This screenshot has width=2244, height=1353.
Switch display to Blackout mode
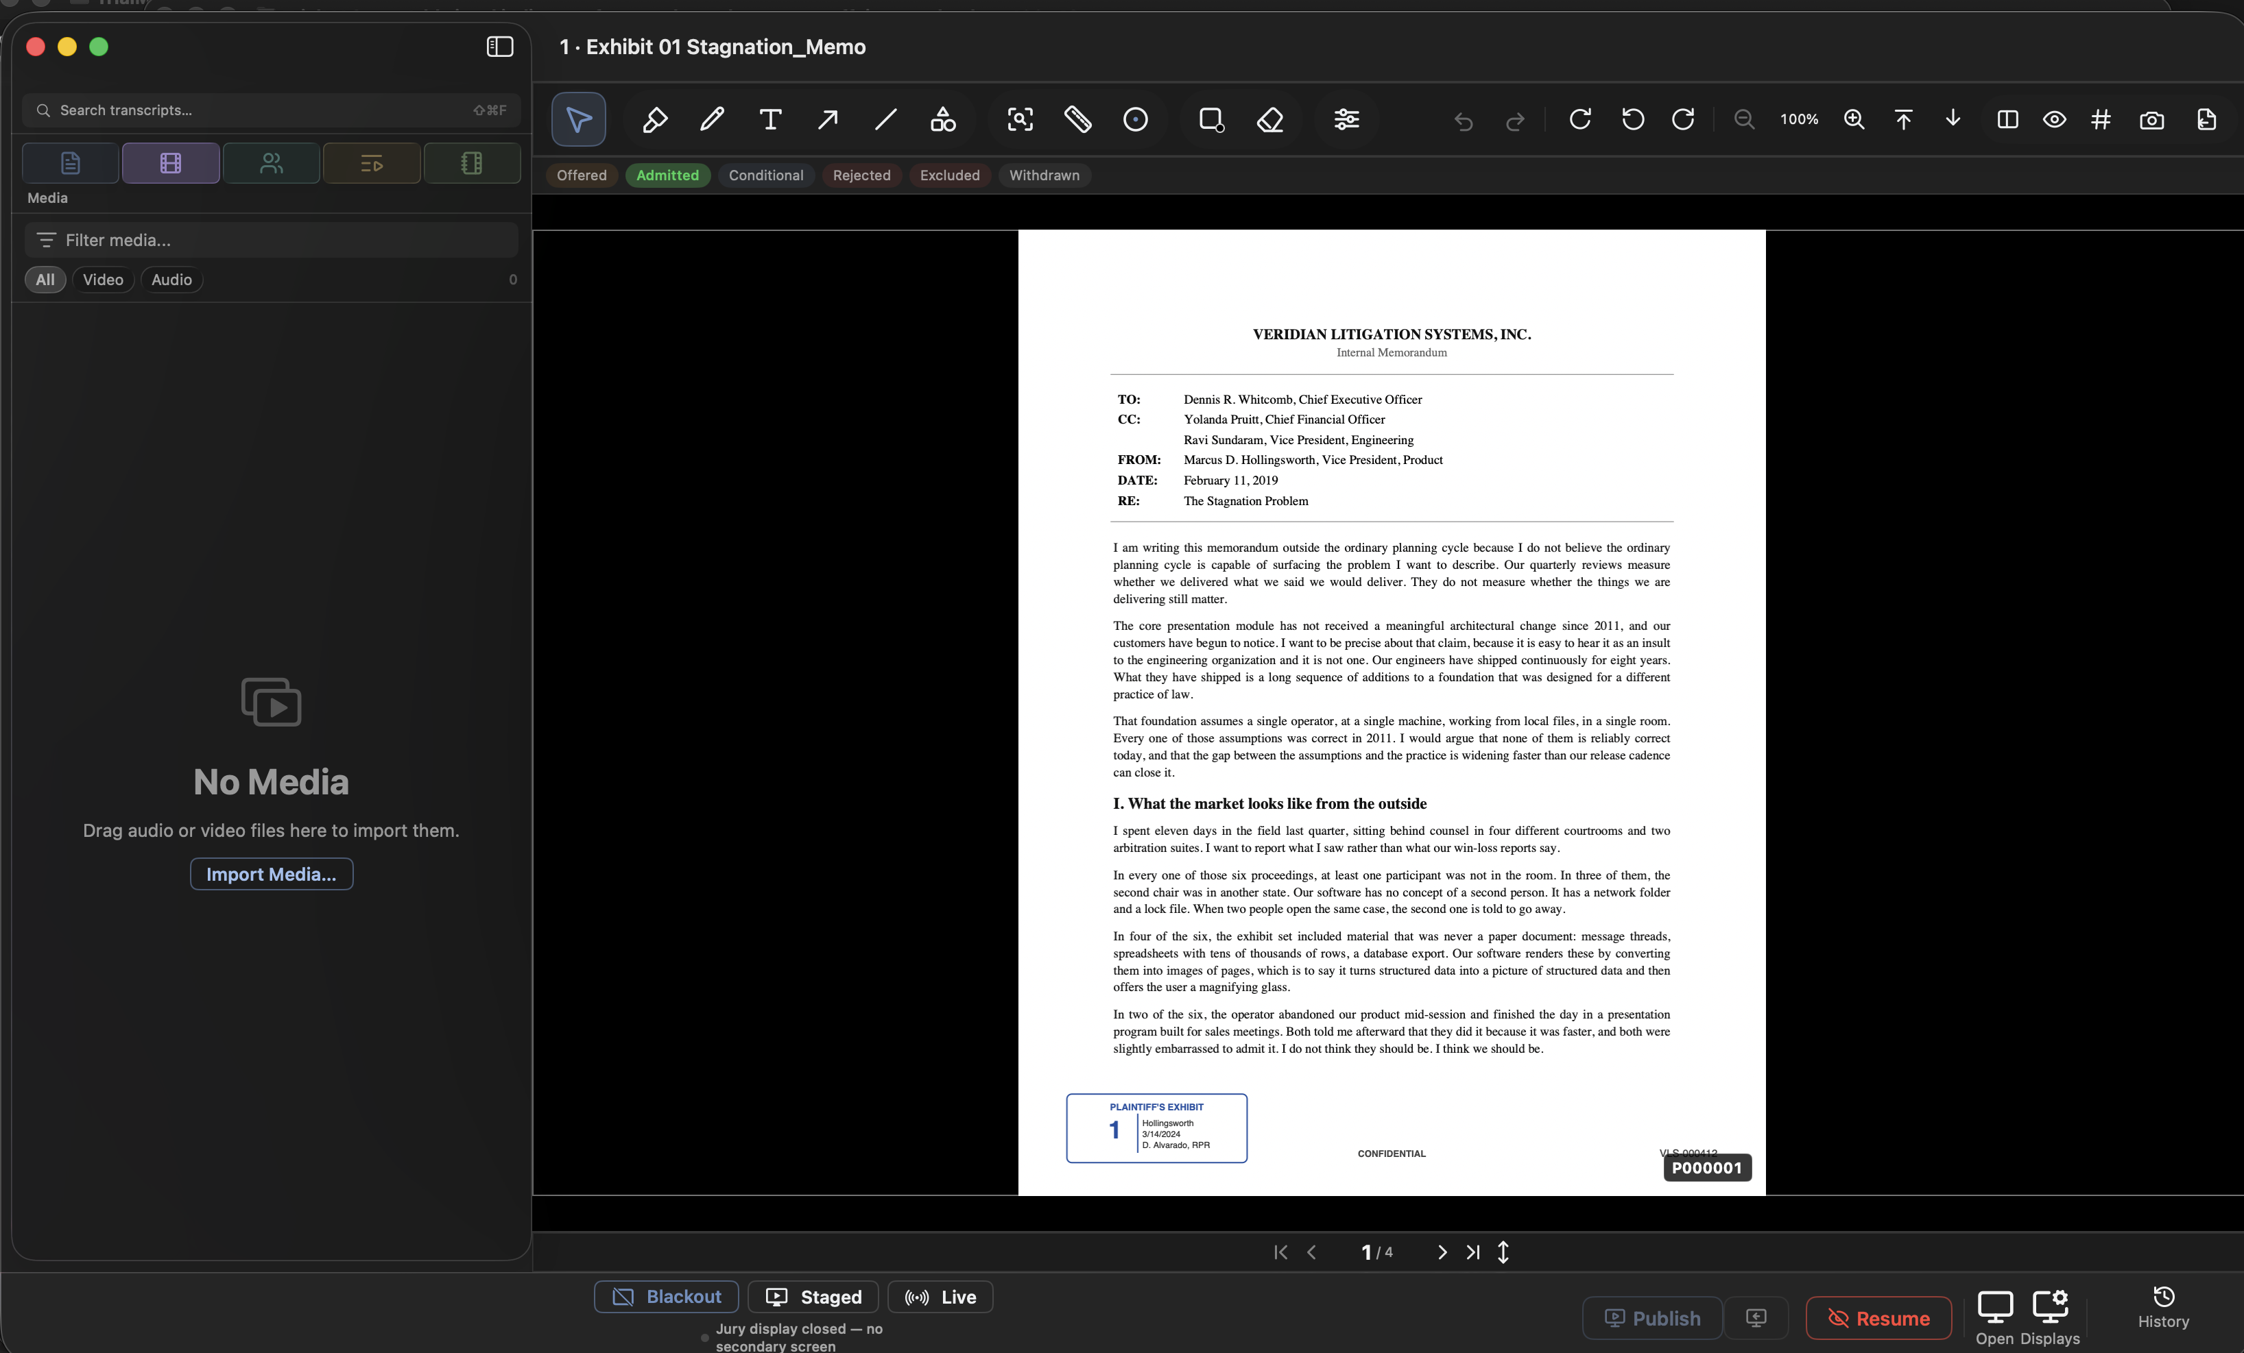point(666,1297)
